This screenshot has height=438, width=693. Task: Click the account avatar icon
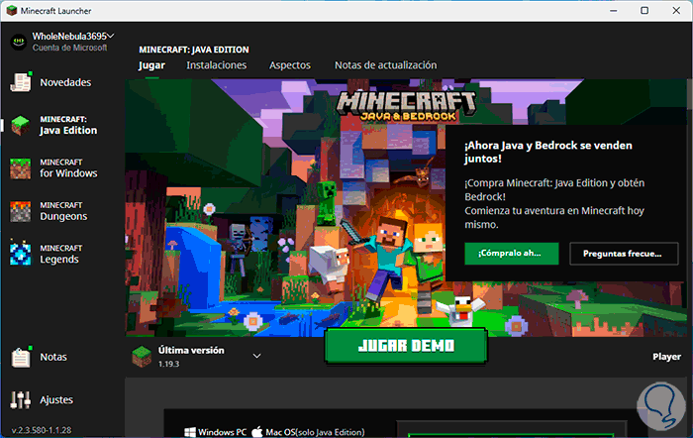click(x=19, y=42)
